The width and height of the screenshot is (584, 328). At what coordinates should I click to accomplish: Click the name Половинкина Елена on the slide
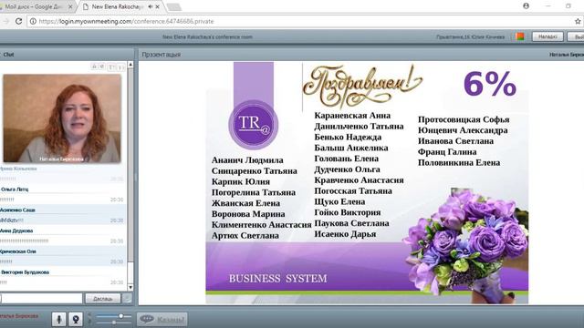(459, 162)
